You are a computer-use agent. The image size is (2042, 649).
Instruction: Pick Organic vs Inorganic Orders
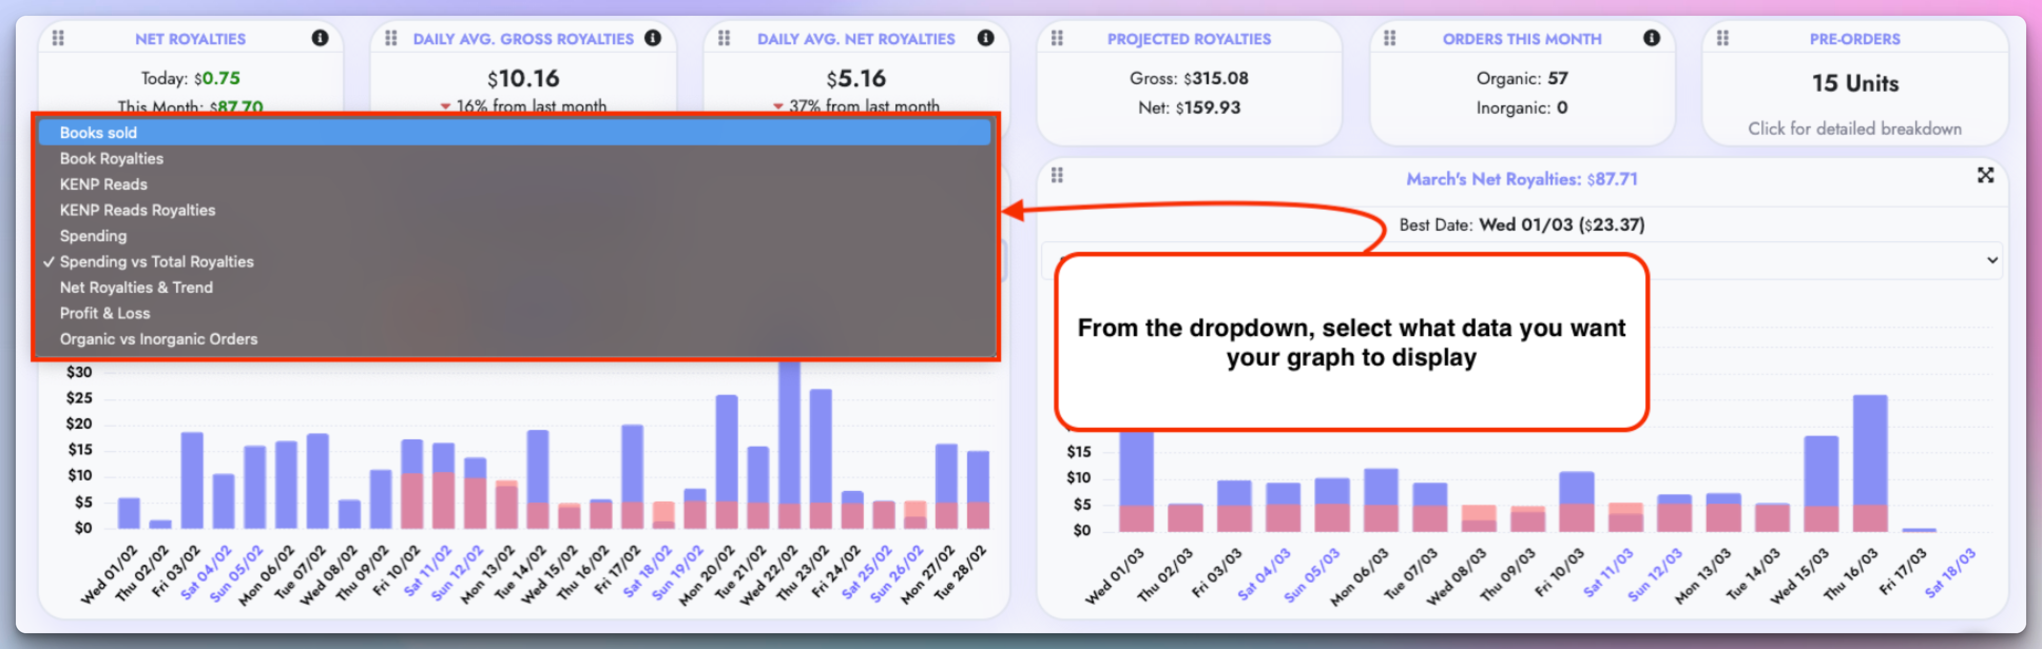tap(515, 339)
